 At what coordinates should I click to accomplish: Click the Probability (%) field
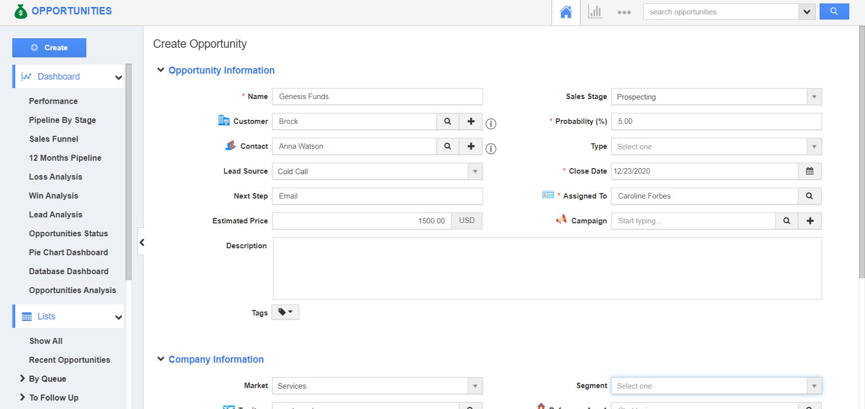(x=716, y=121)
